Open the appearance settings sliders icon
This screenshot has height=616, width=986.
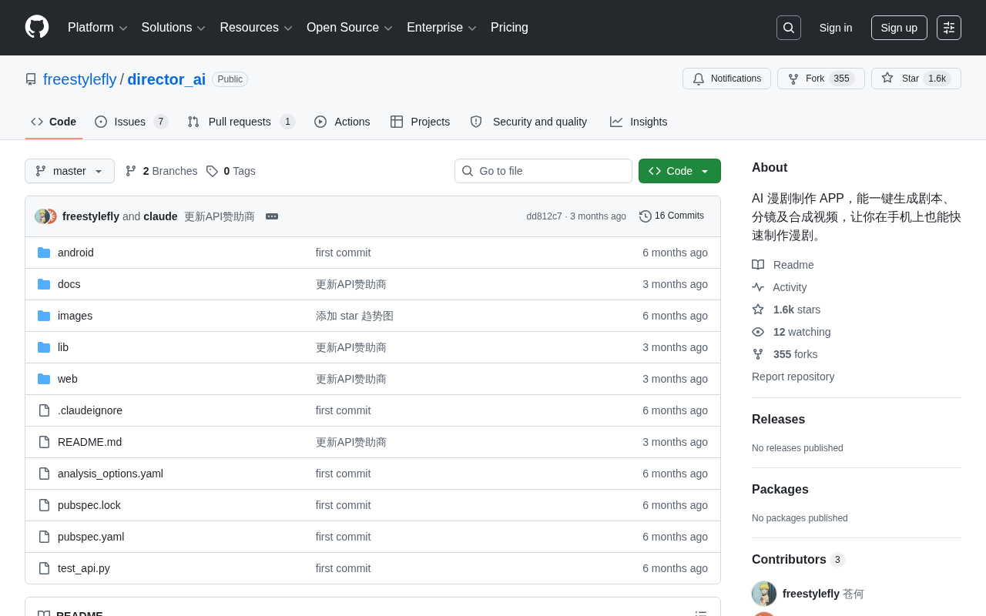tap(949, 28)
